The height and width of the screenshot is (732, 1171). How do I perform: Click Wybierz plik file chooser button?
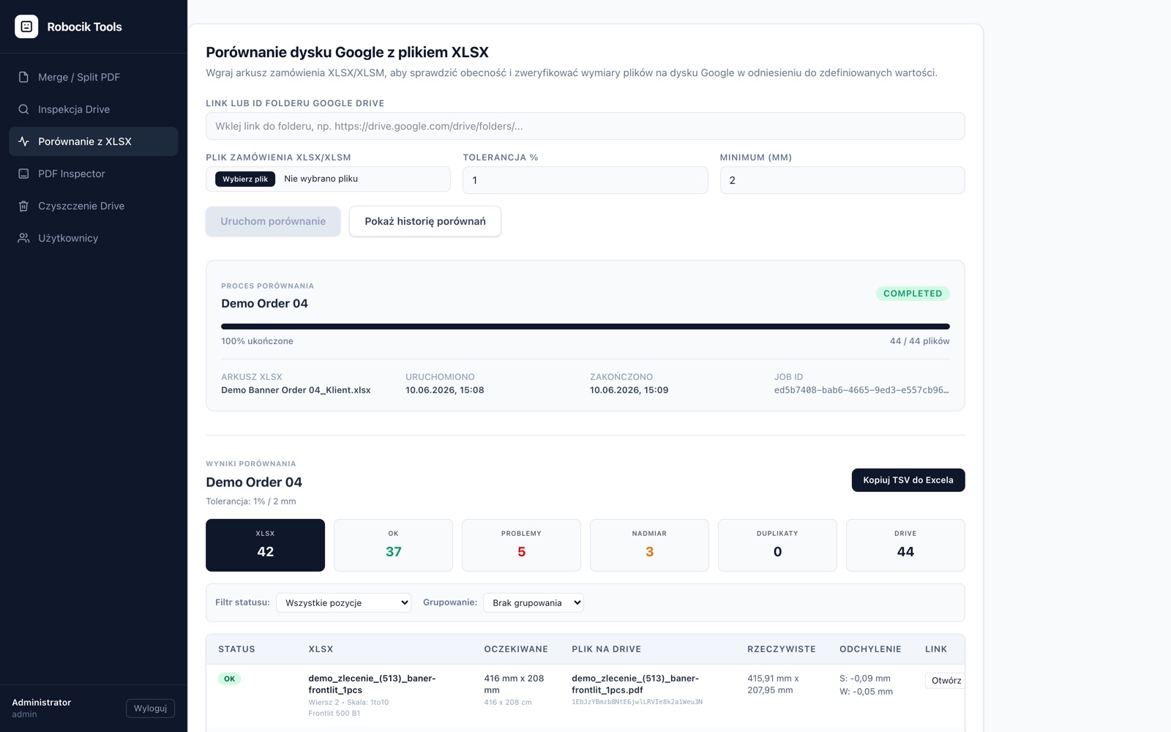245,179
